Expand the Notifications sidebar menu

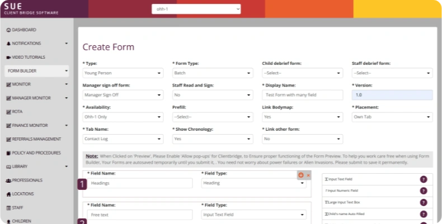[x=66, y=43]
